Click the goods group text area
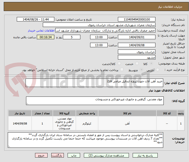The height and width of the screenshot is (162, 189). point(95,101)
